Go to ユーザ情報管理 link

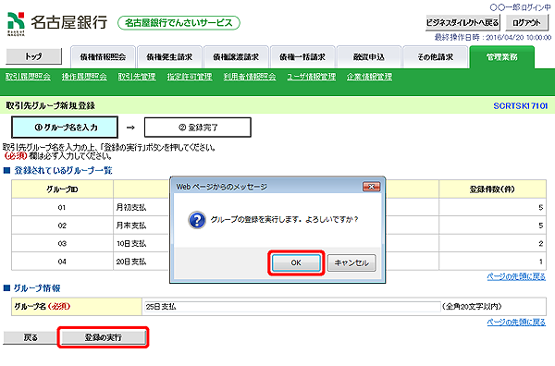312,77
